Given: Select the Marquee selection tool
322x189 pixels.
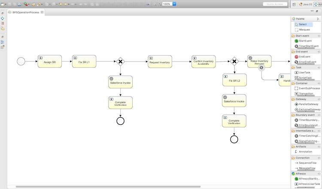Looking at the screenshot, I should click(304, 30).
